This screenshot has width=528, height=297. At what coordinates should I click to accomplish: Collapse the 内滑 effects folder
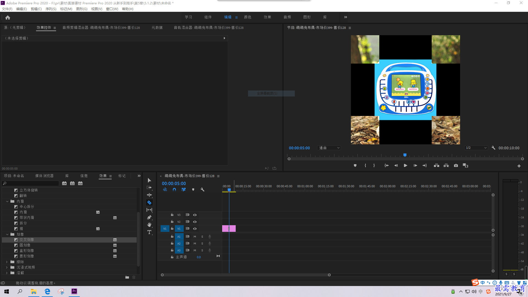pyautogui.click(x=7, y=201)
